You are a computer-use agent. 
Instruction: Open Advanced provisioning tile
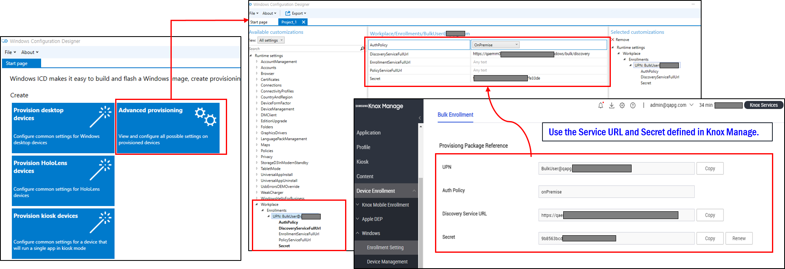tap(168, 128)
